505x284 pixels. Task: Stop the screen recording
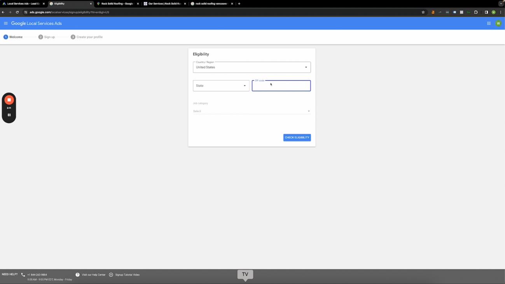pyautogui.click(x=9, y=100)
